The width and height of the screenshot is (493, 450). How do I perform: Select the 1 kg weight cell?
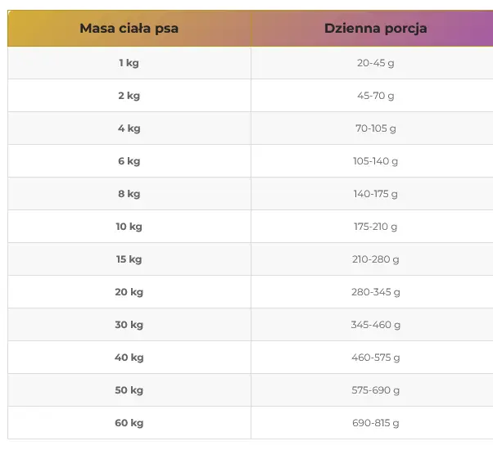129,63
